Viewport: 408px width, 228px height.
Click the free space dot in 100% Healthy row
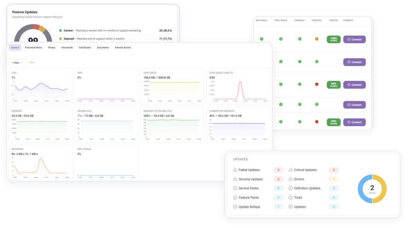[x=281, y=39]
